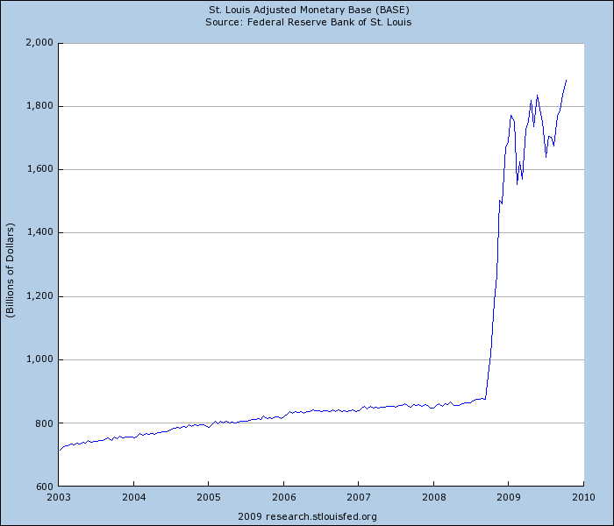Click the y-axis value '800'
The image size is (614, 526).
pyautogui.click(x=44, y=423)
